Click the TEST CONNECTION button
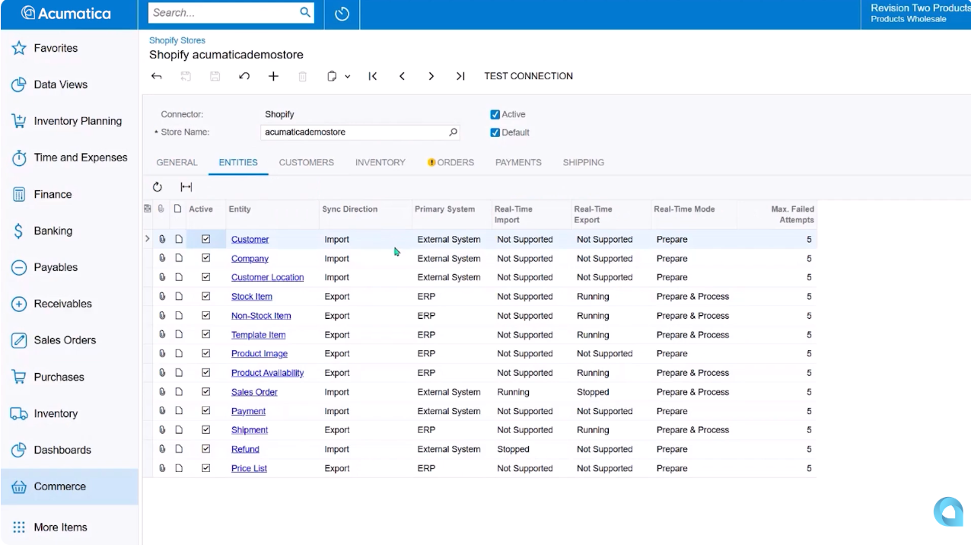 point(527,76)
